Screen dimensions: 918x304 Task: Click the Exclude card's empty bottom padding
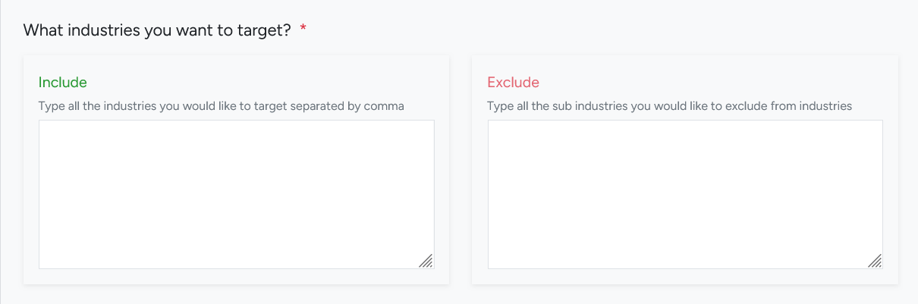tap(685, 277)
